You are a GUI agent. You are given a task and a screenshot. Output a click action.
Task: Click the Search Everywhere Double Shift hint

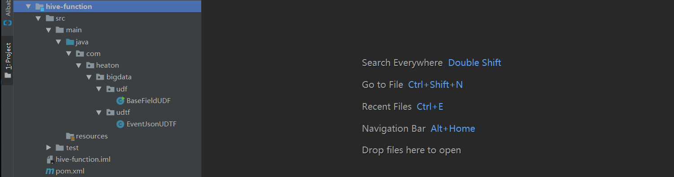(432, 63)
